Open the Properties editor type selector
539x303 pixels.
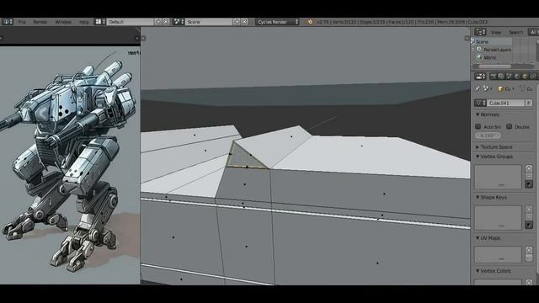click(x=480, y=77)
